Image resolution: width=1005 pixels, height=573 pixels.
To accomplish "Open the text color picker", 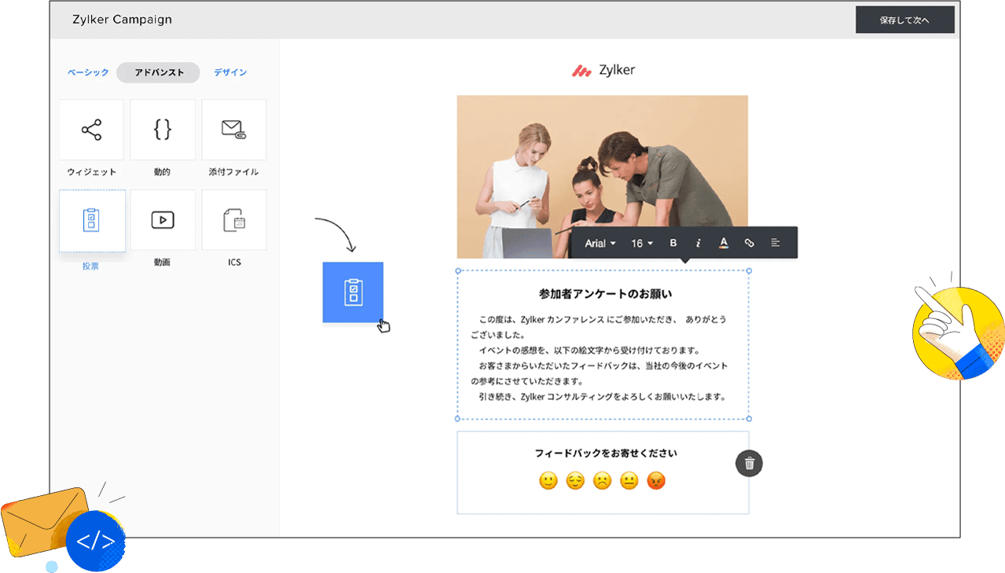I will 724,243.
